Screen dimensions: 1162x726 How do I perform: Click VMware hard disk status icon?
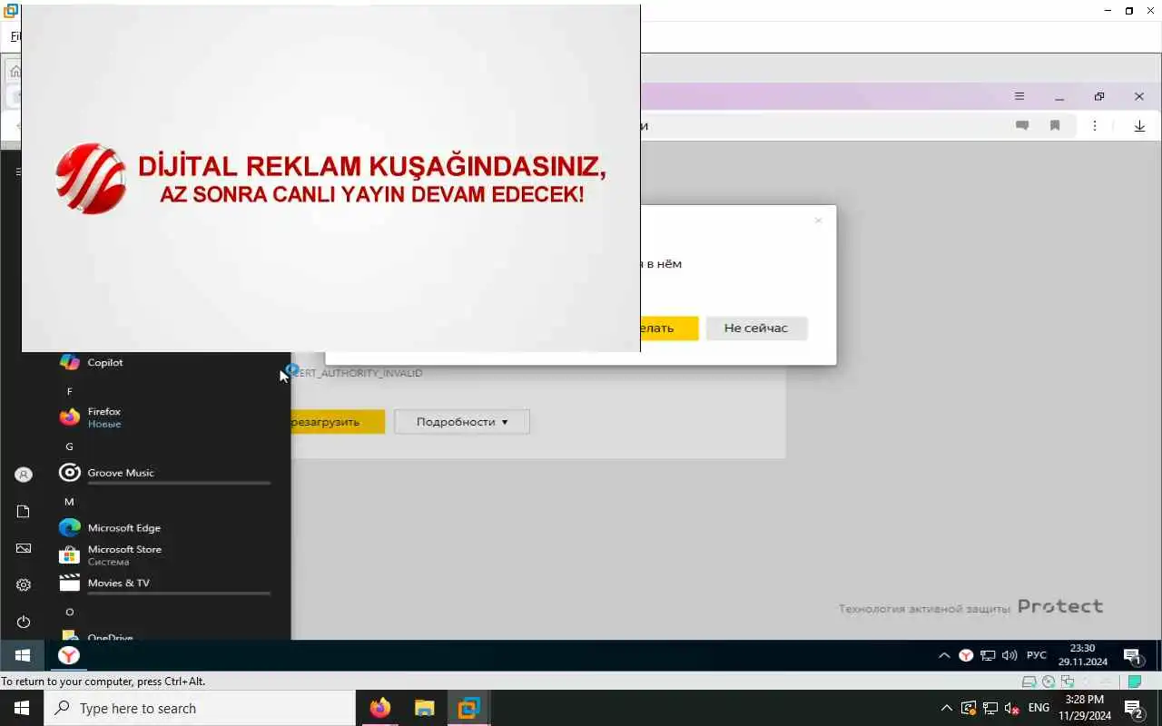pyautogui.click(x=1029, y=682)
